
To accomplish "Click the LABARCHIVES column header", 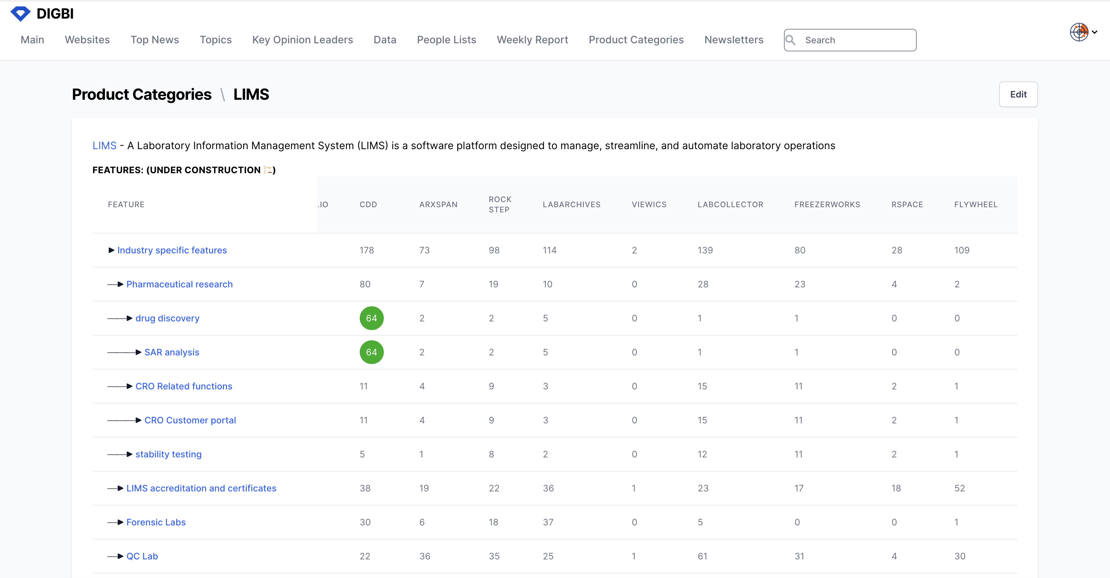I will [571, 204].
